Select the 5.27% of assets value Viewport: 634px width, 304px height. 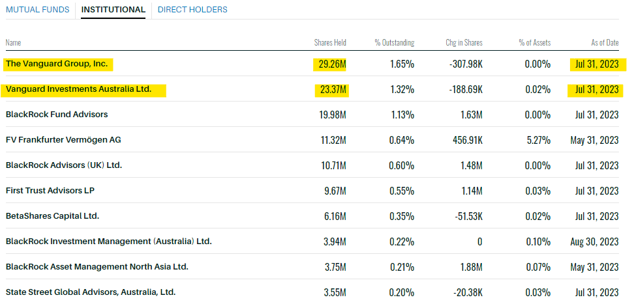click(537, 140)
